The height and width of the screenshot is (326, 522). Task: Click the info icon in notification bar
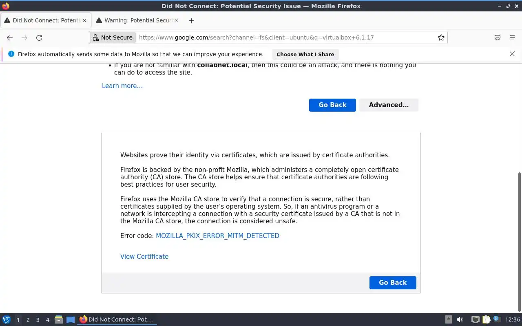point(11,54)
